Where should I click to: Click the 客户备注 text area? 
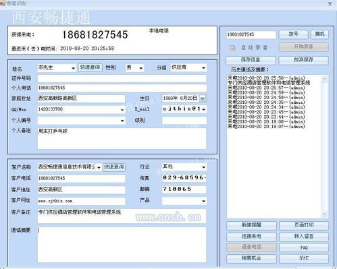pyautogui.click(x=122, y=216)
